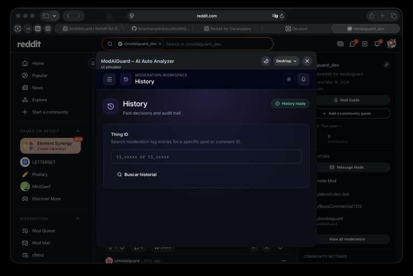The height and width of the screenshot is (276, 413).
Task: Open u/devvit-dev-bot moderator profile
Action: [x=333, y=194]
